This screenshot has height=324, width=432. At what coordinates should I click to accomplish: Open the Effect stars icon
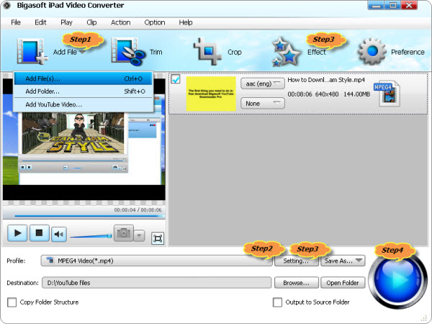[x=285, y=52]
